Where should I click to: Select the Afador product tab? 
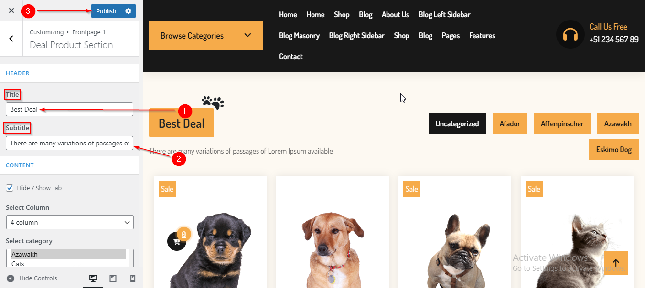pyautogui.click(x=510, y=123)
